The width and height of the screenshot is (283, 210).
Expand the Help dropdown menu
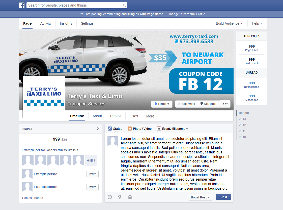[257, 23]
